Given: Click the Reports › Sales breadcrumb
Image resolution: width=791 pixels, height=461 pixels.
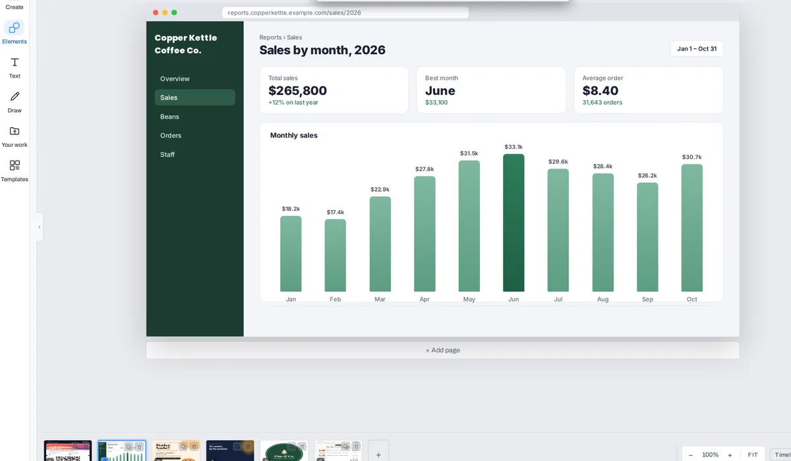Looking at the screenshot, I should [x=281, y=38].
